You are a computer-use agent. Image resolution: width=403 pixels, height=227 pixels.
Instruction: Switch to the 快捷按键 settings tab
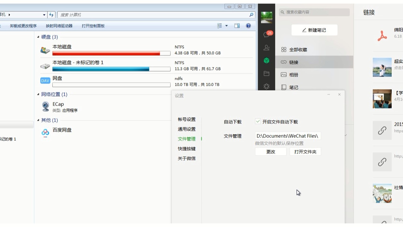click(187, 148)
